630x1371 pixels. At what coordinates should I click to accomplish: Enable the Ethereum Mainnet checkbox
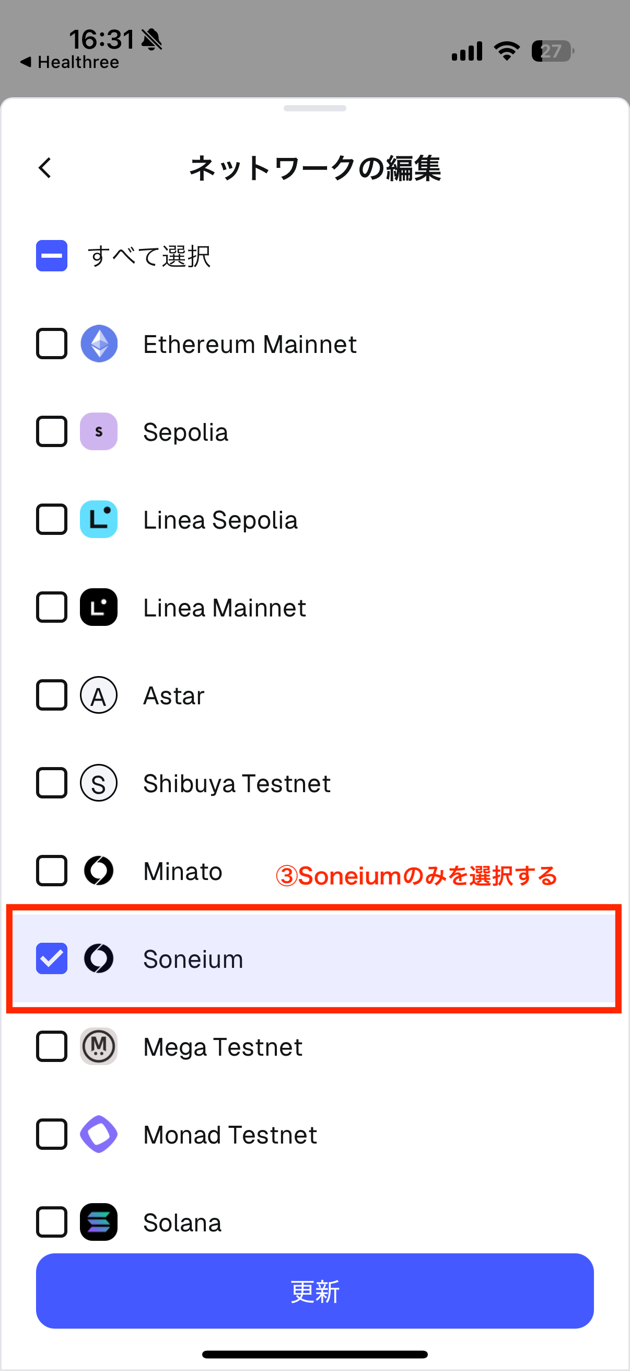52,344
